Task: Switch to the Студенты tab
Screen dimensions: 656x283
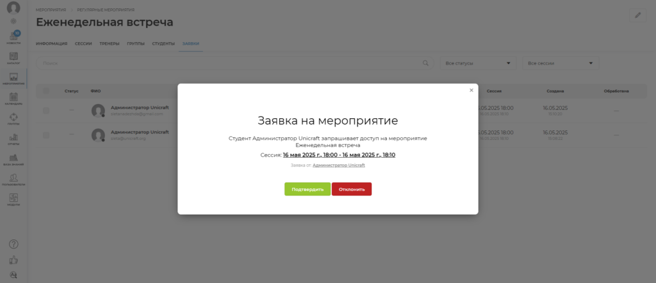Action: click(x=163, y=44)
